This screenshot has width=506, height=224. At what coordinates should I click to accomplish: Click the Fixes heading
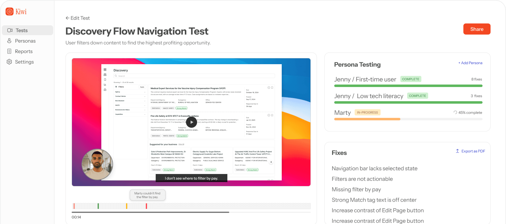click(339, 153)
